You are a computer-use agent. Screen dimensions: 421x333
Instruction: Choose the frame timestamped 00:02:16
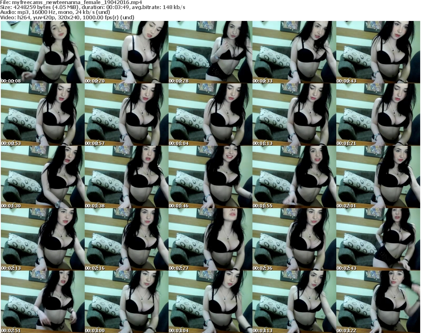tap(127, 239)
